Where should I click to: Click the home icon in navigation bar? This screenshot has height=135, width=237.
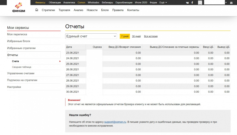point(37,10)
